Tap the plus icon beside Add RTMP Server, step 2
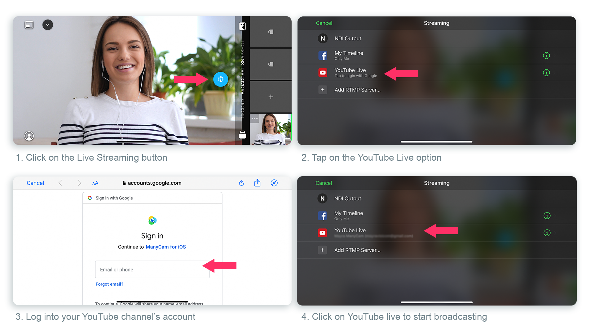595x335 pixels. pos(323,90)
